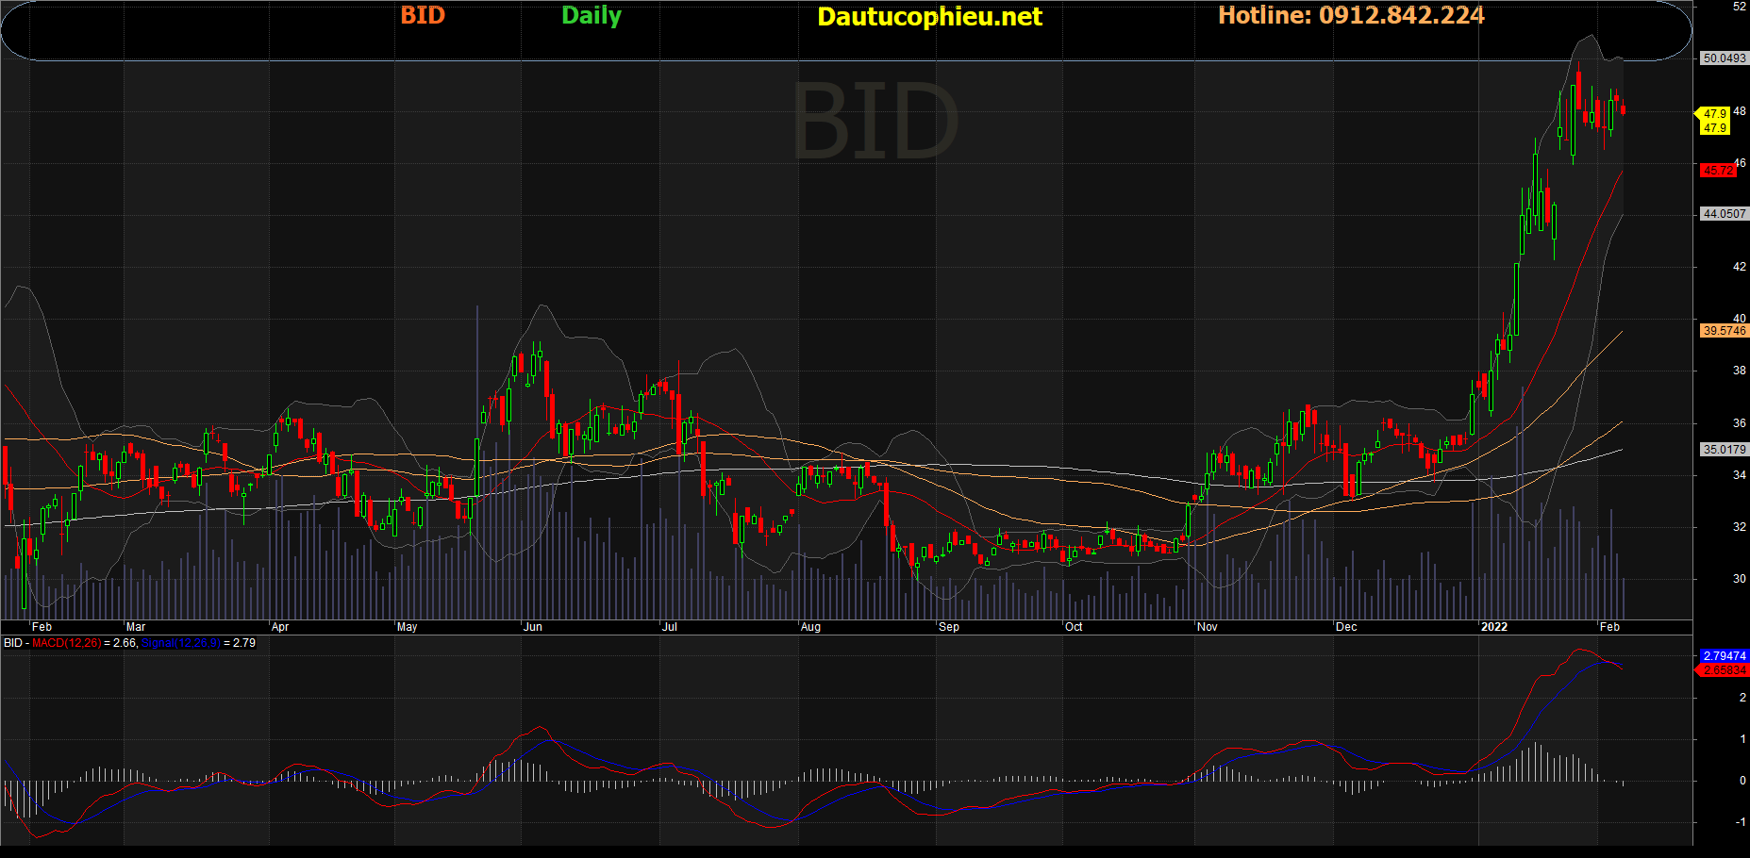
Task: Click the orange 39.5746 price label
Action: click(1724, 331)
